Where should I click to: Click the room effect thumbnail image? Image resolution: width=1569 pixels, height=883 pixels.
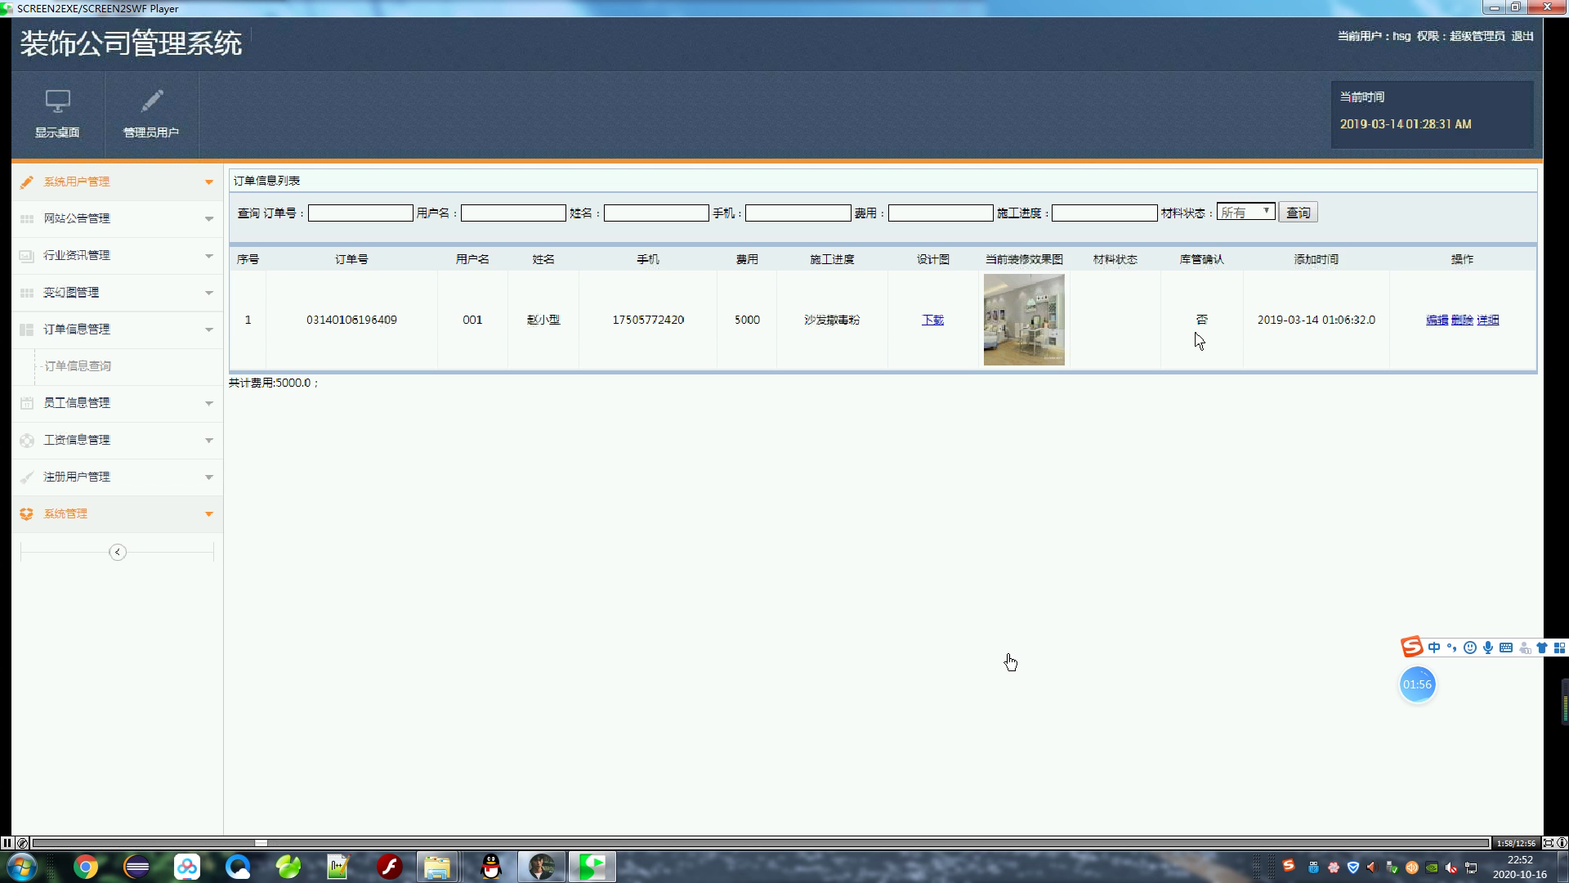click(1024, 320)
